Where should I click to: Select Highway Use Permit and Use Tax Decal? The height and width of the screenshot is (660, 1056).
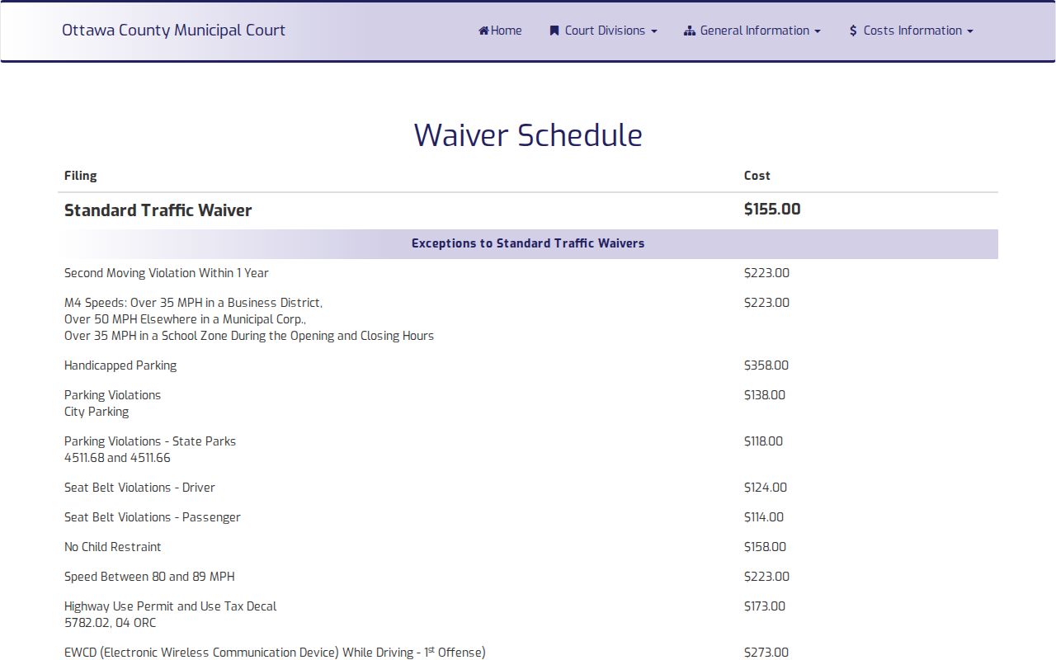pos(171,606)
